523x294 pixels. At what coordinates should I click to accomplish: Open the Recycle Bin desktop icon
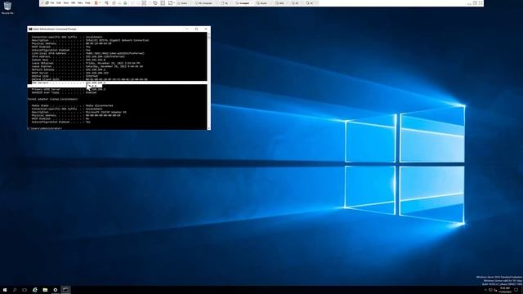pos(7,7)
